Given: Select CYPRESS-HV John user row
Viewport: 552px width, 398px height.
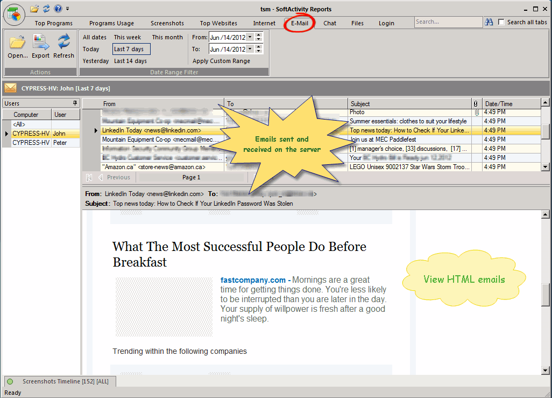Looking at the screenshot, I should click(41, 134).
